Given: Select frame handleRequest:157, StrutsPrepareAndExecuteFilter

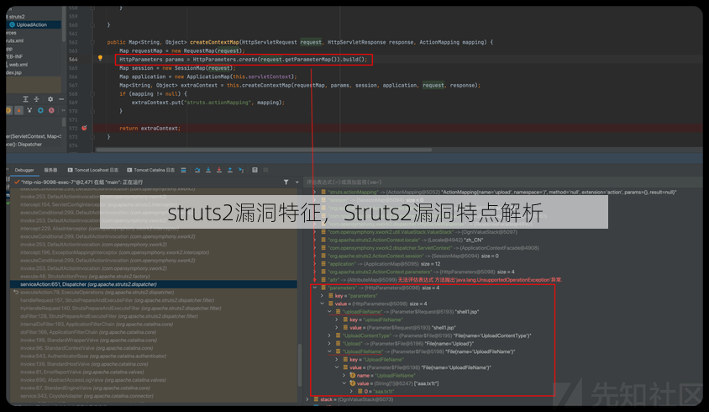Looking at the screenshot, I should (153, 300).
